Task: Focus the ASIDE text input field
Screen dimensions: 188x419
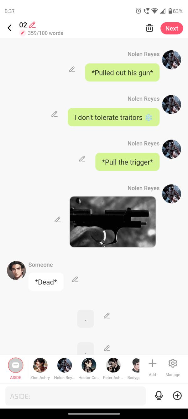Action: [x=76, y=396]
